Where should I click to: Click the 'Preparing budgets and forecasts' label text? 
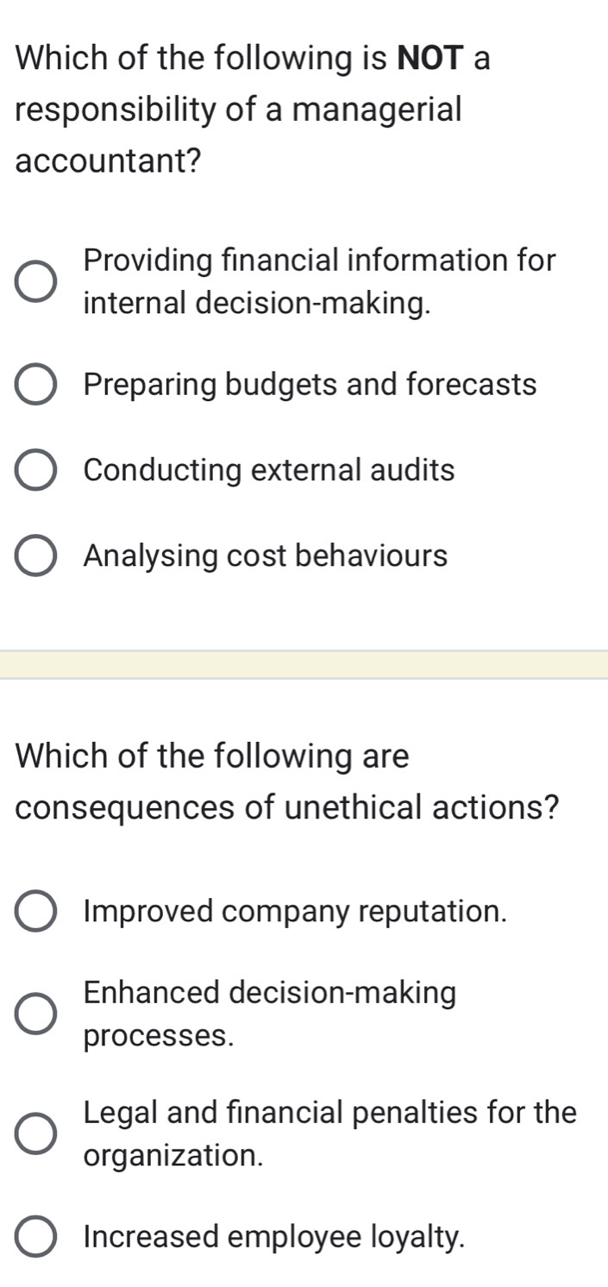point(310,385)
